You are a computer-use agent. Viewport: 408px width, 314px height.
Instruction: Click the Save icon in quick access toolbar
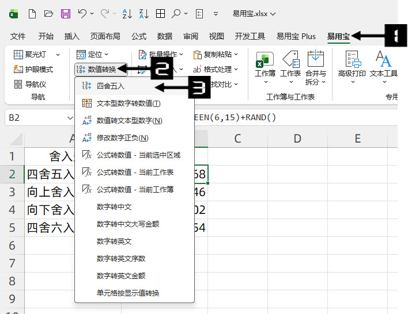[x=66, y=13]
